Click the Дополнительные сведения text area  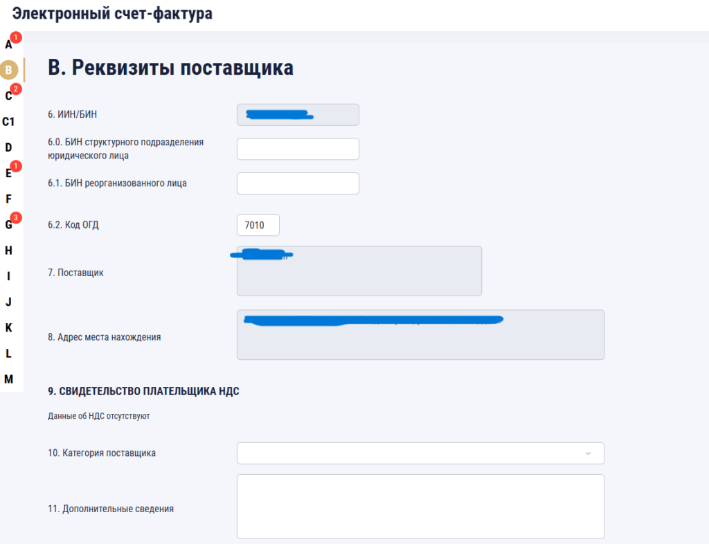point(420,507)
